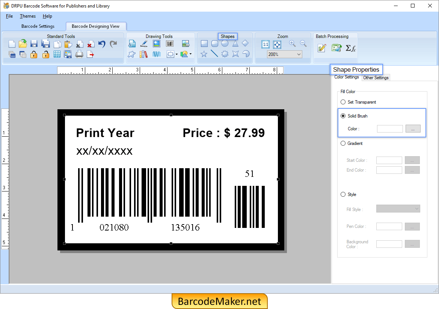Select the WordArt tool with blue W

[157, 54]
